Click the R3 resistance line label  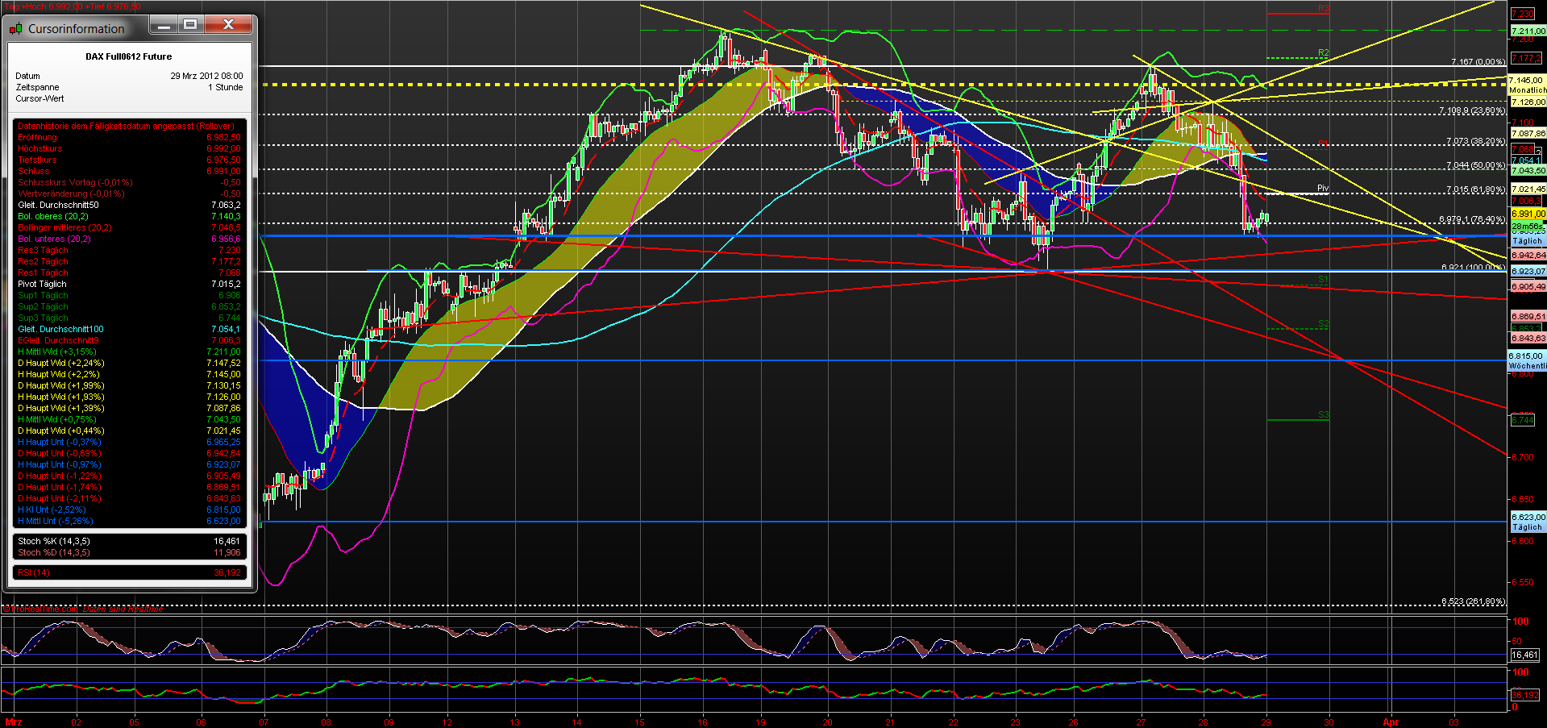[1323, 8]
